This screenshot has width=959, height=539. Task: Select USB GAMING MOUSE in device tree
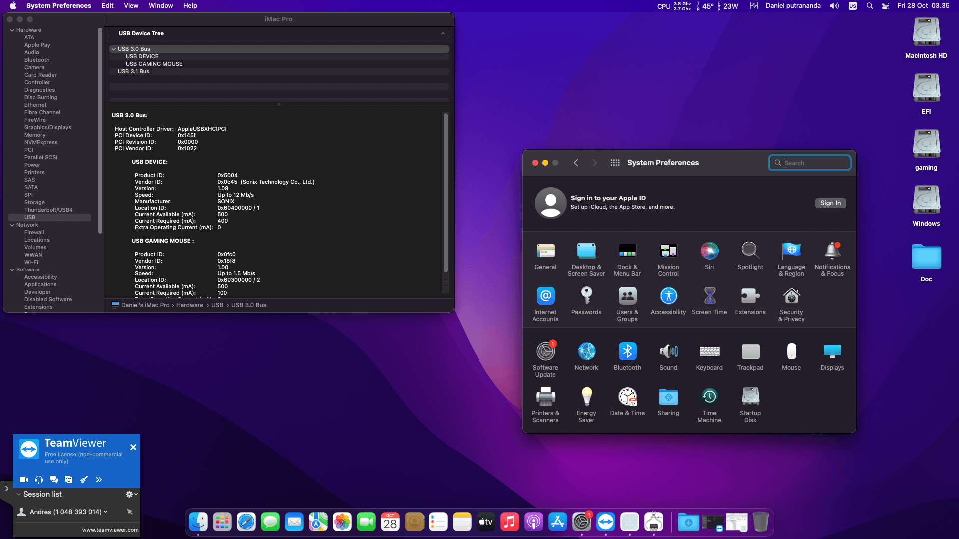(x=154, y=64)
